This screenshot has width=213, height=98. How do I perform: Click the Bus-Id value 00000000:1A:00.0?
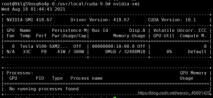tap(113, 46)
